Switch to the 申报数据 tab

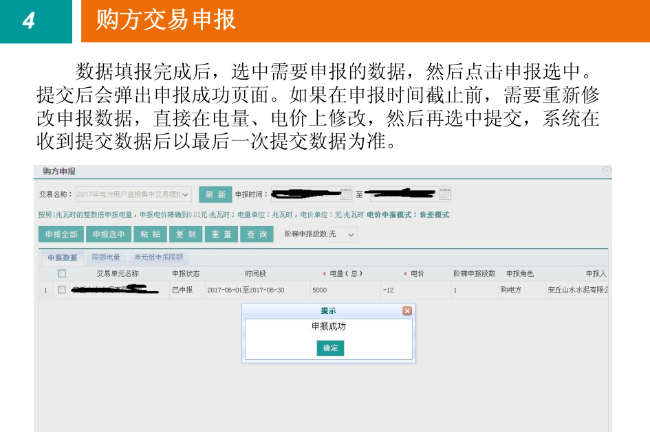tap(63, 258)
